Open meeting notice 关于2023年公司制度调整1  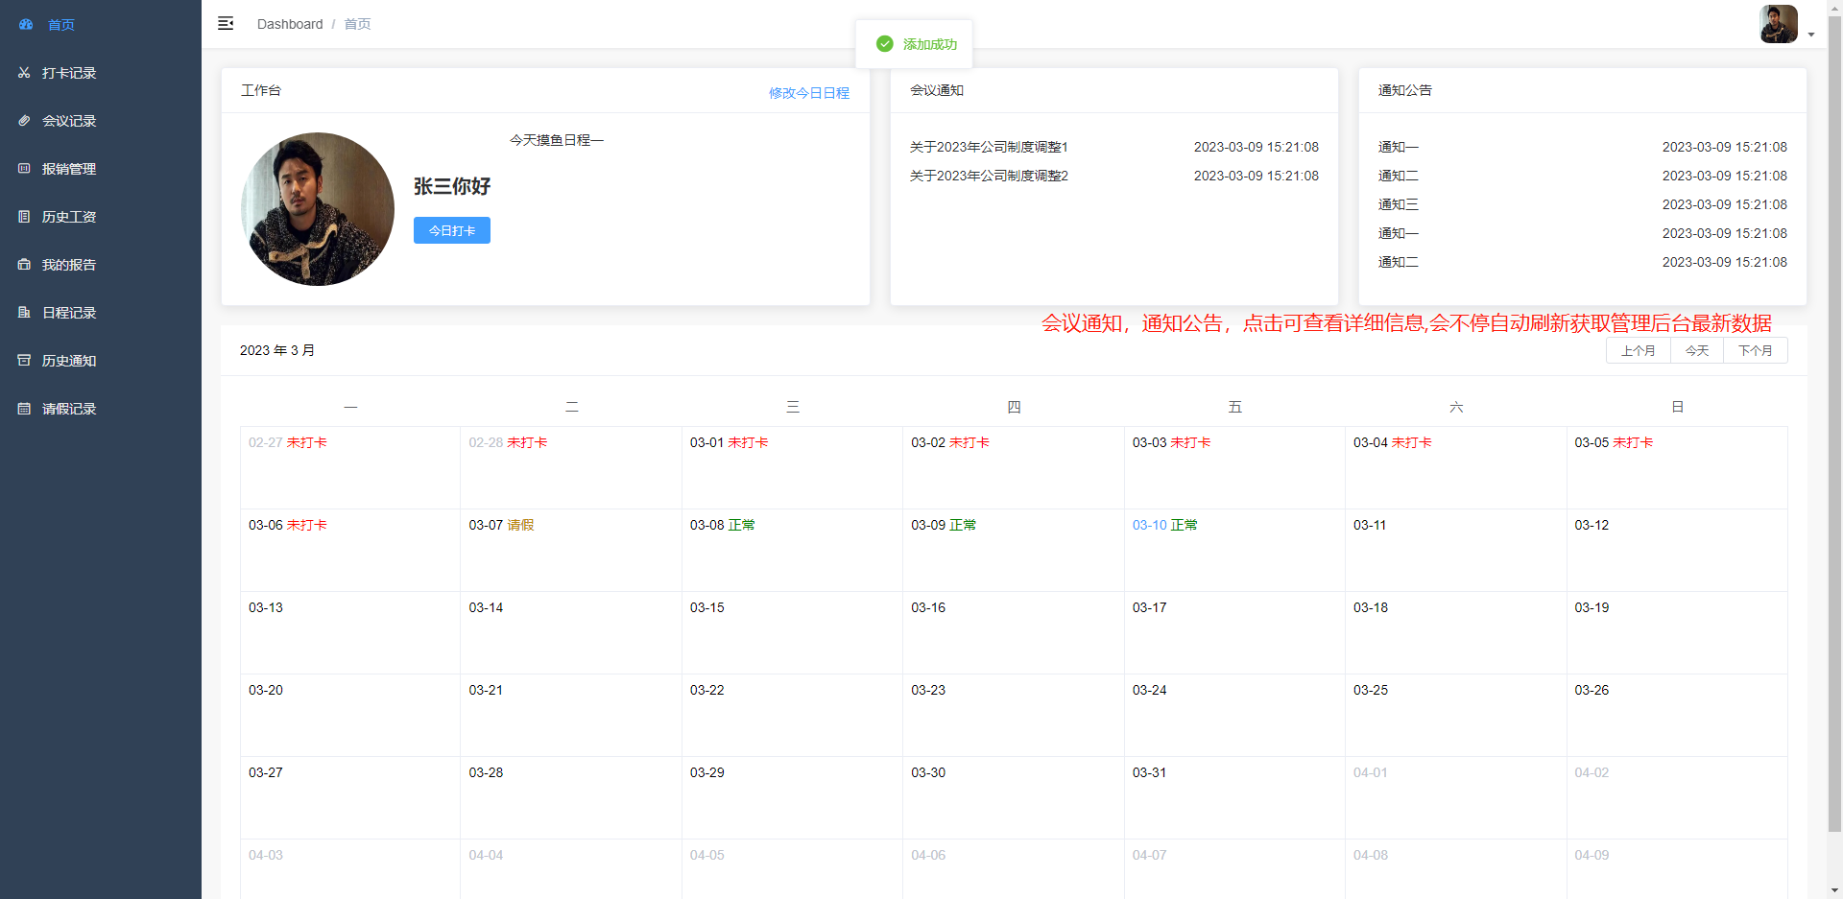(989, 147)
